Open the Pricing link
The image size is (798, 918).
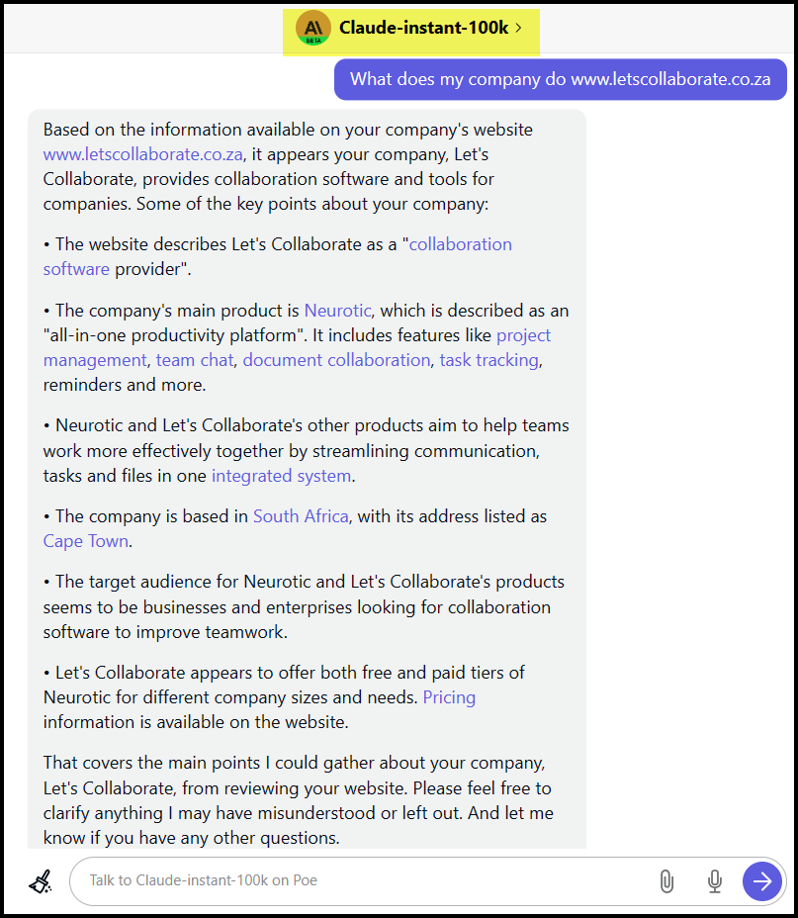coord(449,697)
